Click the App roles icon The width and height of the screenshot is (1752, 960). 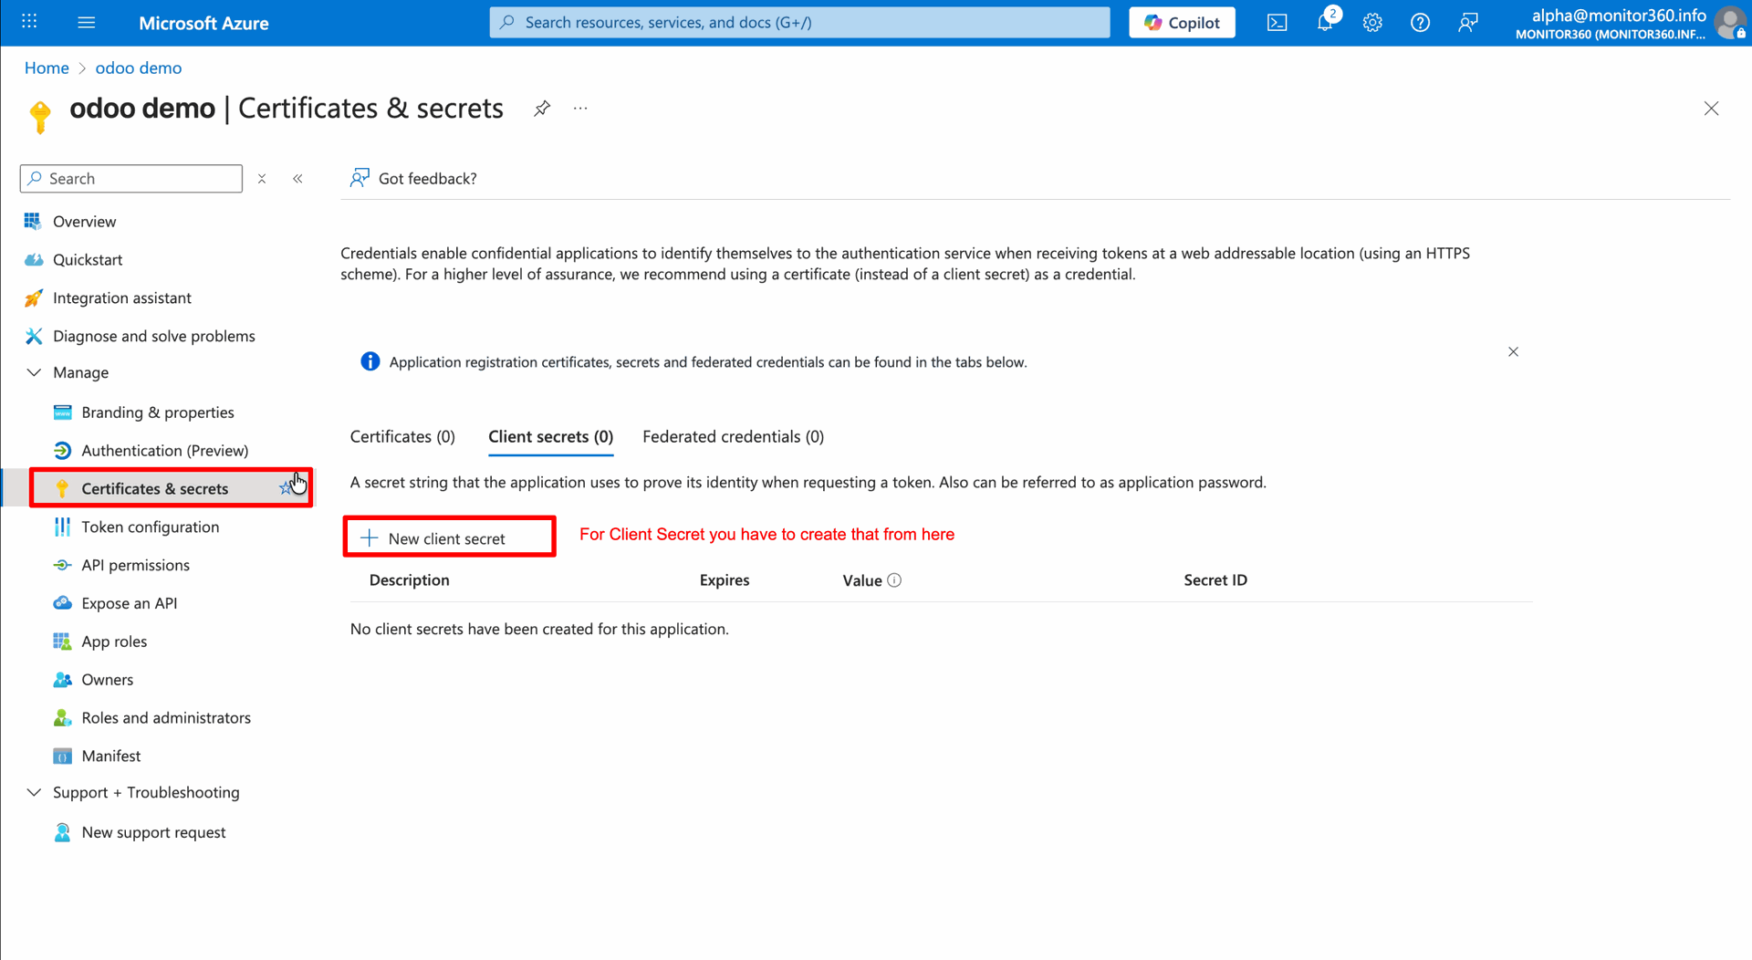[x=62, y=642]
